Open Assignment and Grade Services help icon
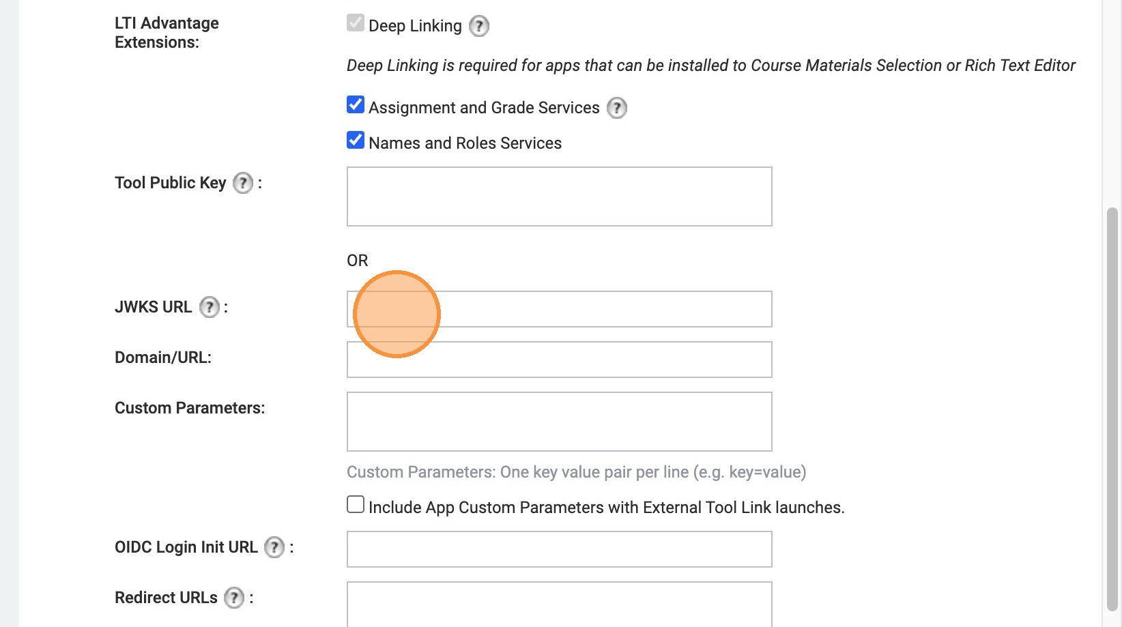This screenshot has width=1122, height=627. click(616, 108)
